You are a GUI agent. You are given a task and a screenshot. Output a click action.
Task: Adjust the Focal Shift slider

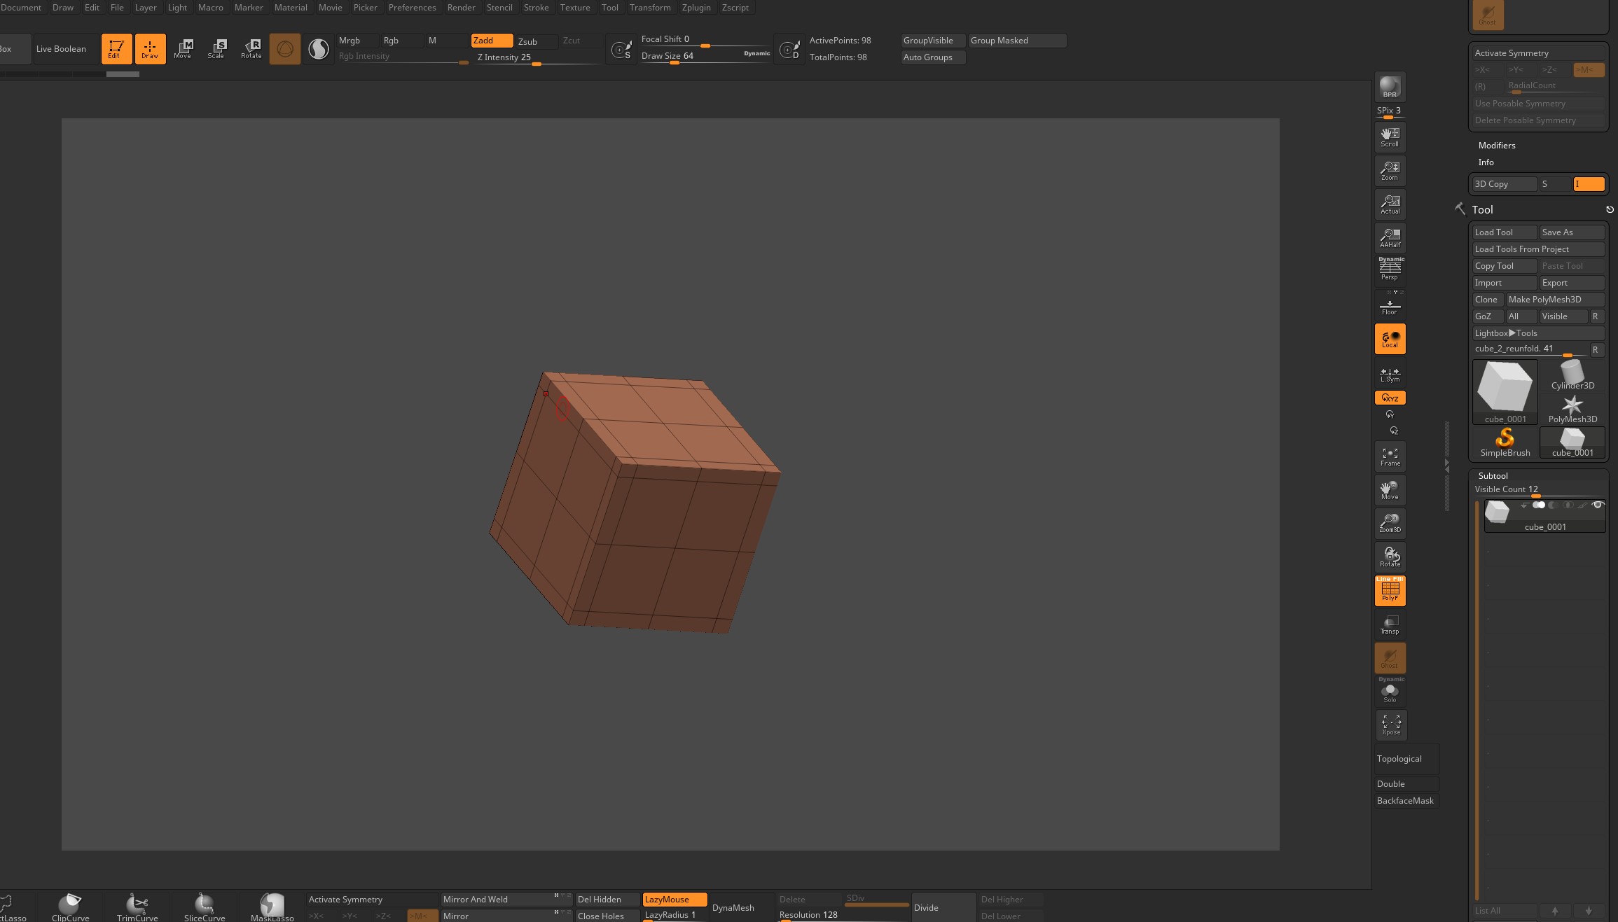(x=704, y=40)
